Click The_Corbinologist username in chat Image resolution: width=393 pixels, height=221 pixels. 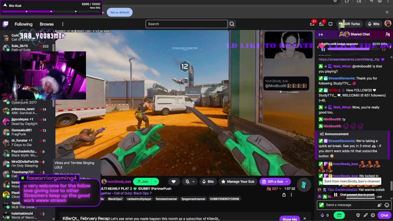(342, 190)
